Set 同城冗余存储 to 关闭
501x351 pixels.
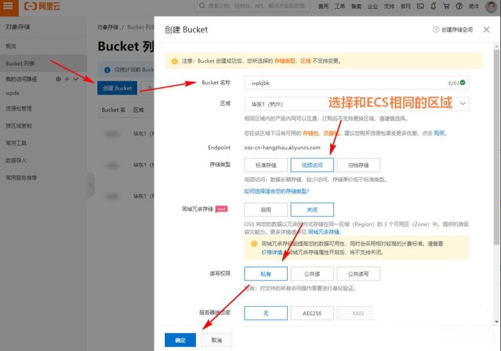312,209
